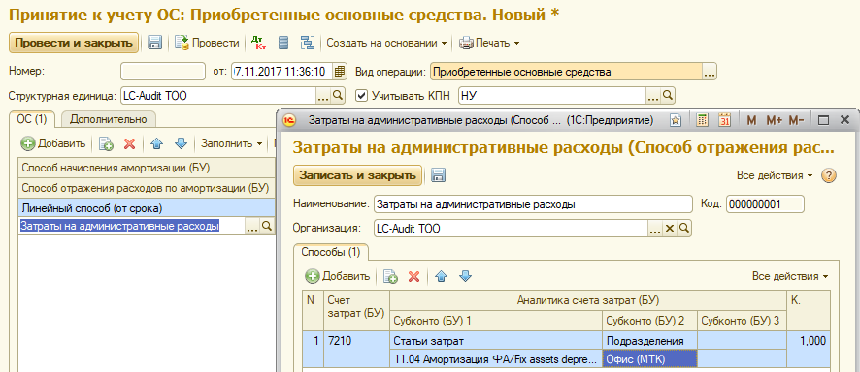
Task: Open magnifier in Затраты на административные расходы cell
Action: (267, 226)
